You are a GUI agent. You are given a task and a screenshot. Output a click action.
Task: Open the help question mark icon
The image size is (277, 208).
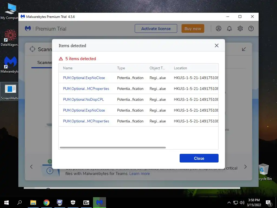pyautogui.click(x=251, y=28)
